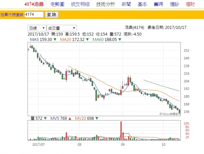
Task: Open the 走勢圖 tab
Action: pyautogui.click(x=57, y=4)
